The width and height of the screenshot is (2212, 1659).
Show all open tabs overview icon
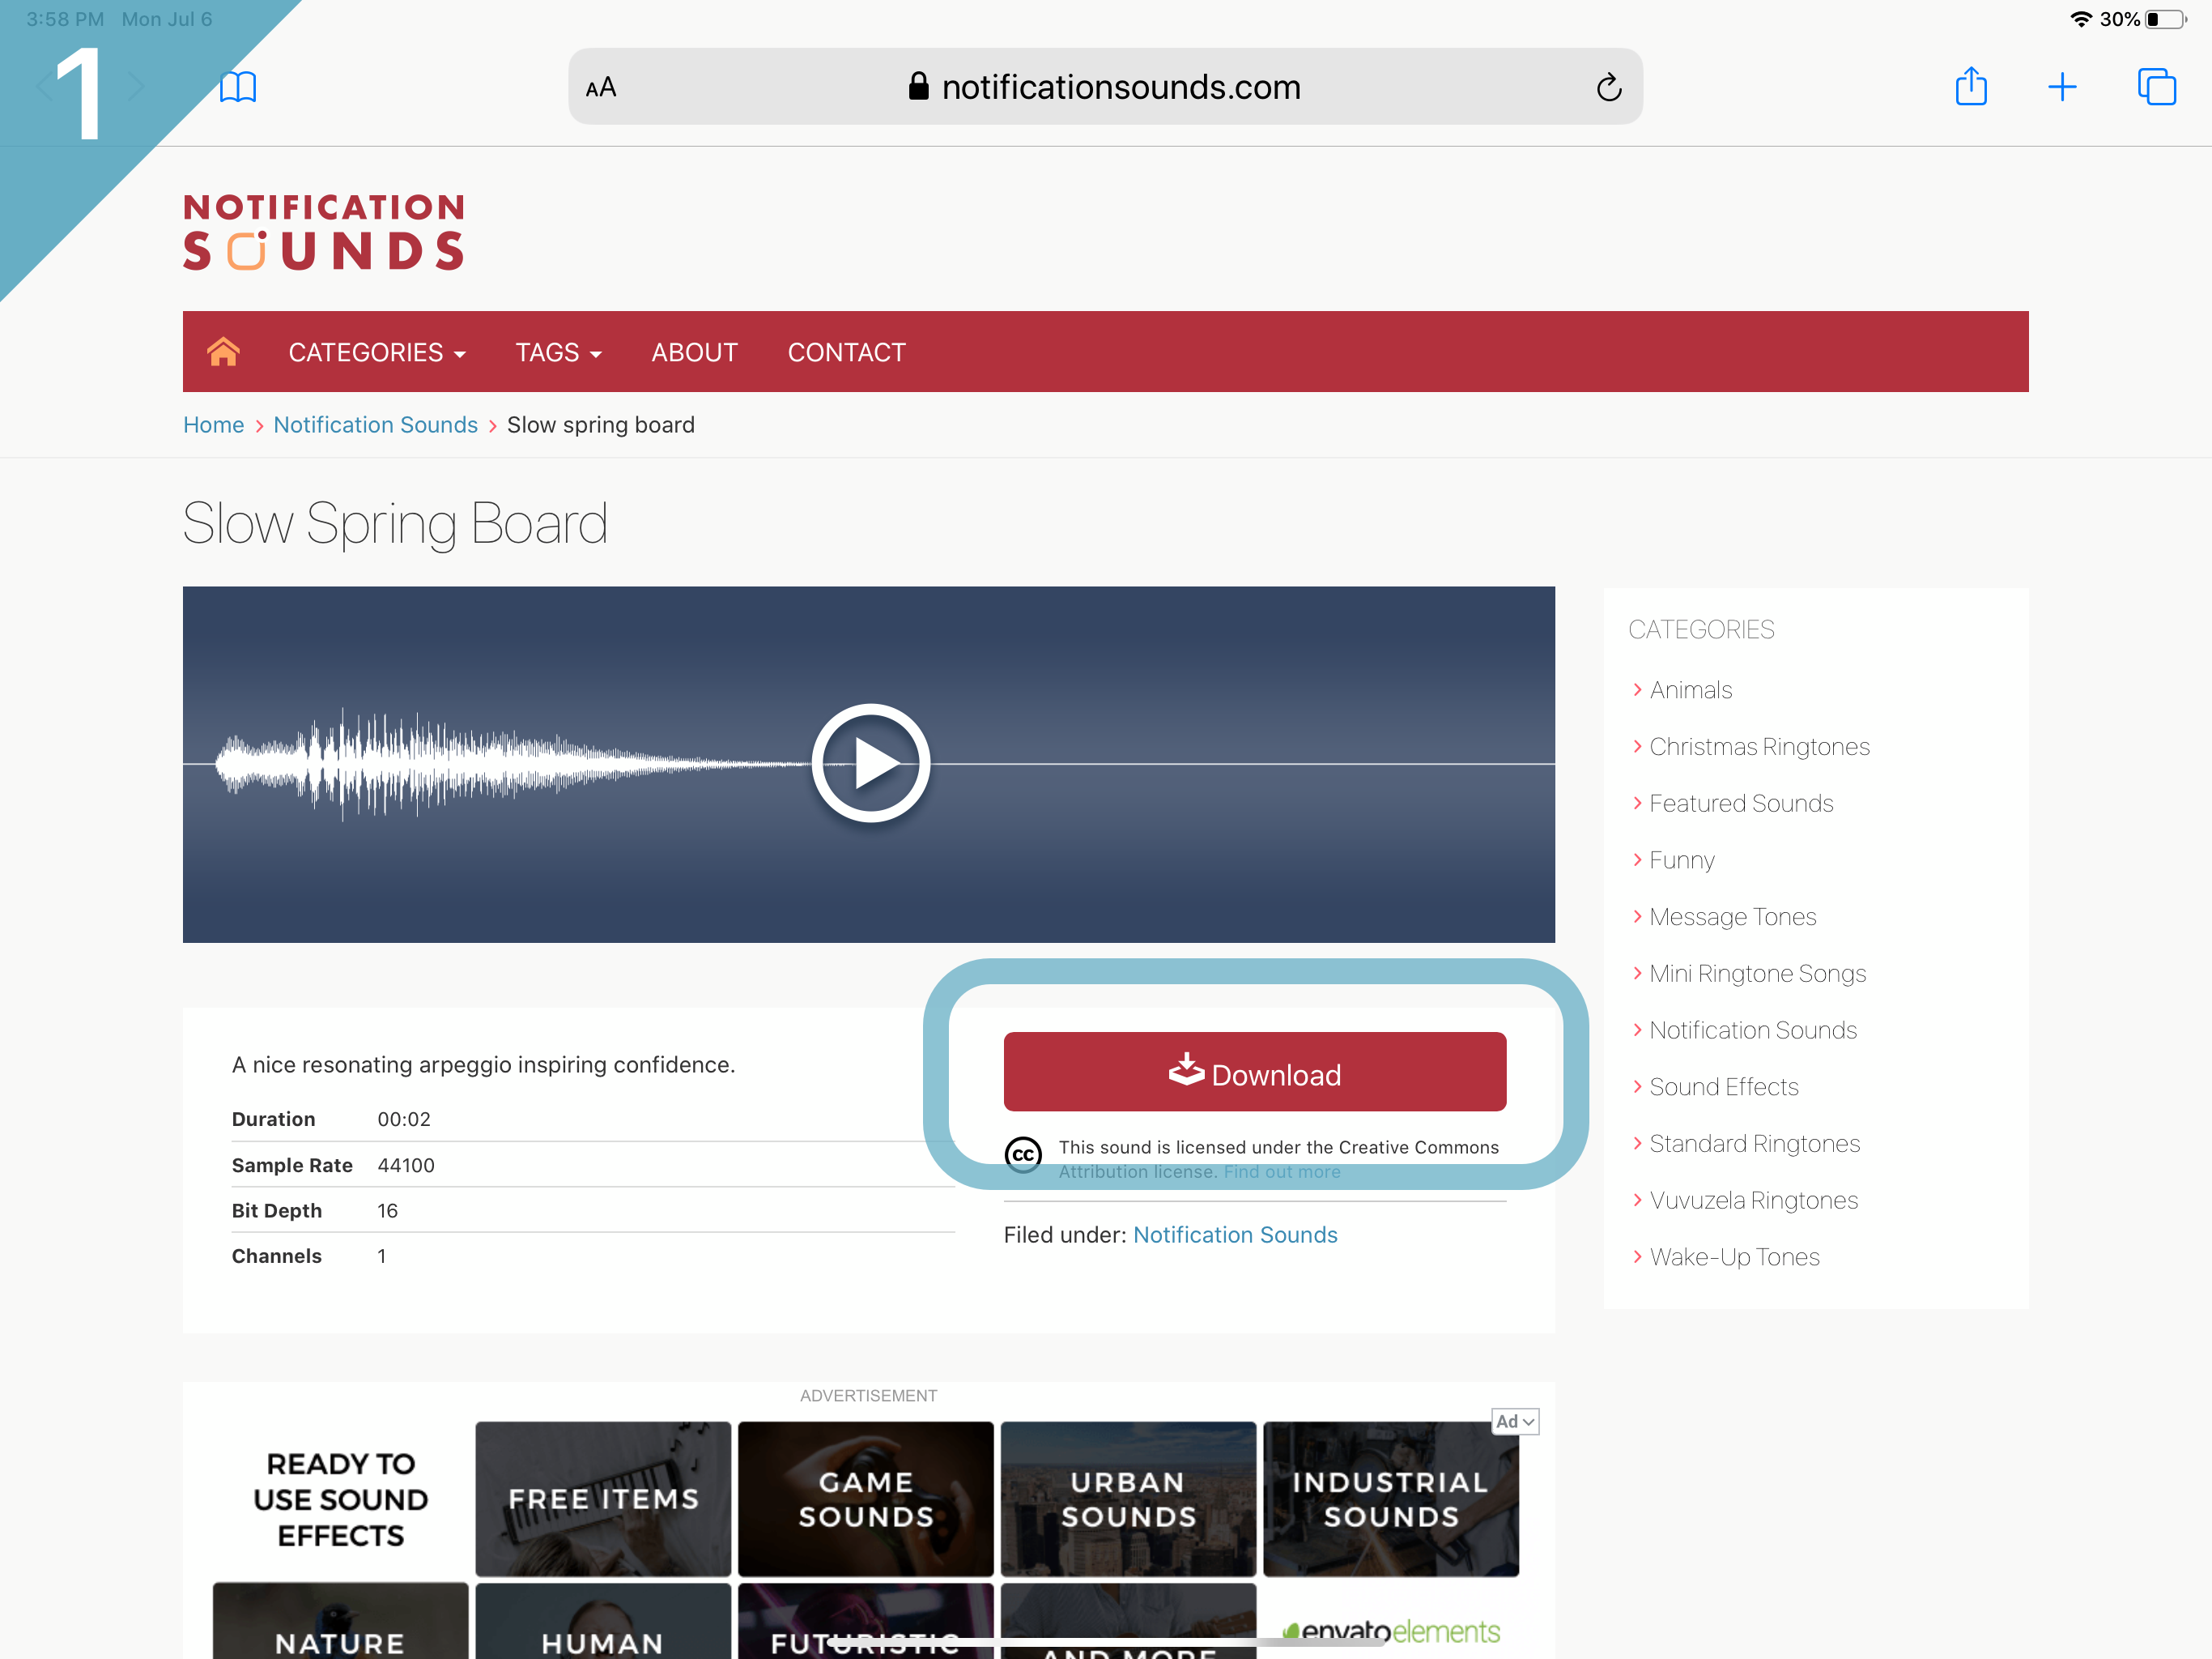tap(2156, 87)
